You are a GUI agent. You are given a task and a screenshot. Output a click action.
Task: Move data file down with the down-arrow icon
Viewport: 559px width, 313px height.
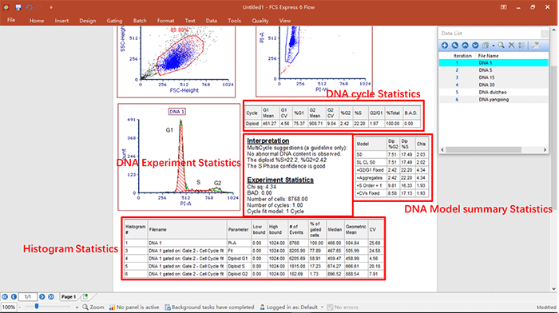tap(475, 46)
